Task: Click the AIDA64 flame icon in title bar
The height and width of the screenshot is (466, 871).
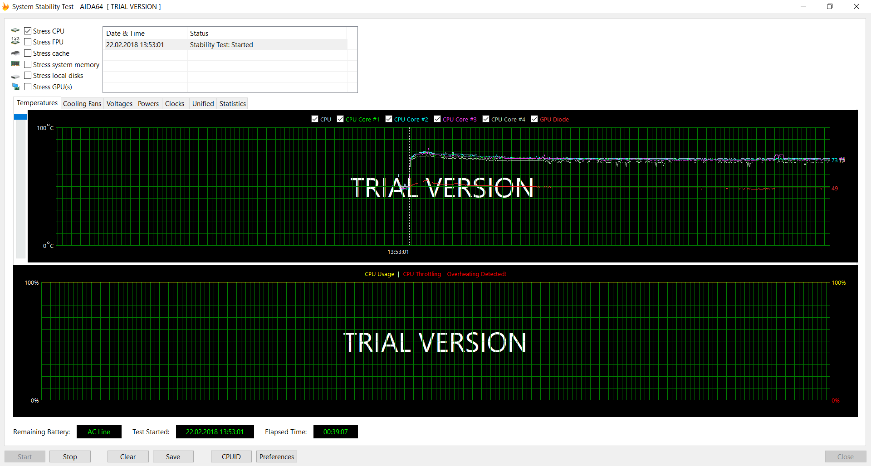Action: (x=5, y=6)
